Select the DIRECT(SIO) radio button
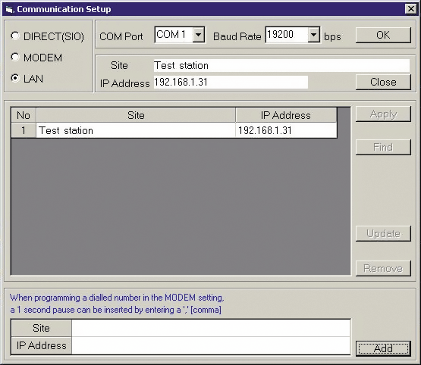Screen dimensions: 421x365 (x=15, y=36)
